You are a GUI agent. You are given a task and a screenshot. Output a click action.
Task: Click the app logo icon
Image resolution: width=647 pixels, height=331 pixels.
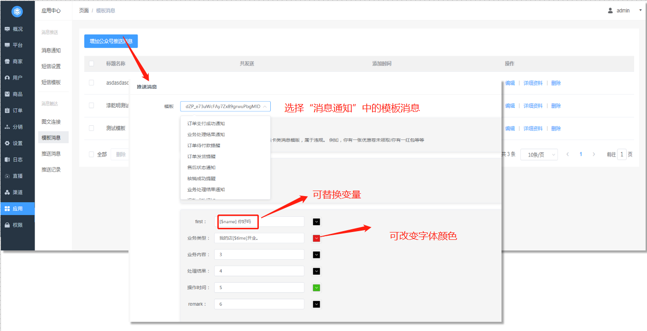pos(17,11)
